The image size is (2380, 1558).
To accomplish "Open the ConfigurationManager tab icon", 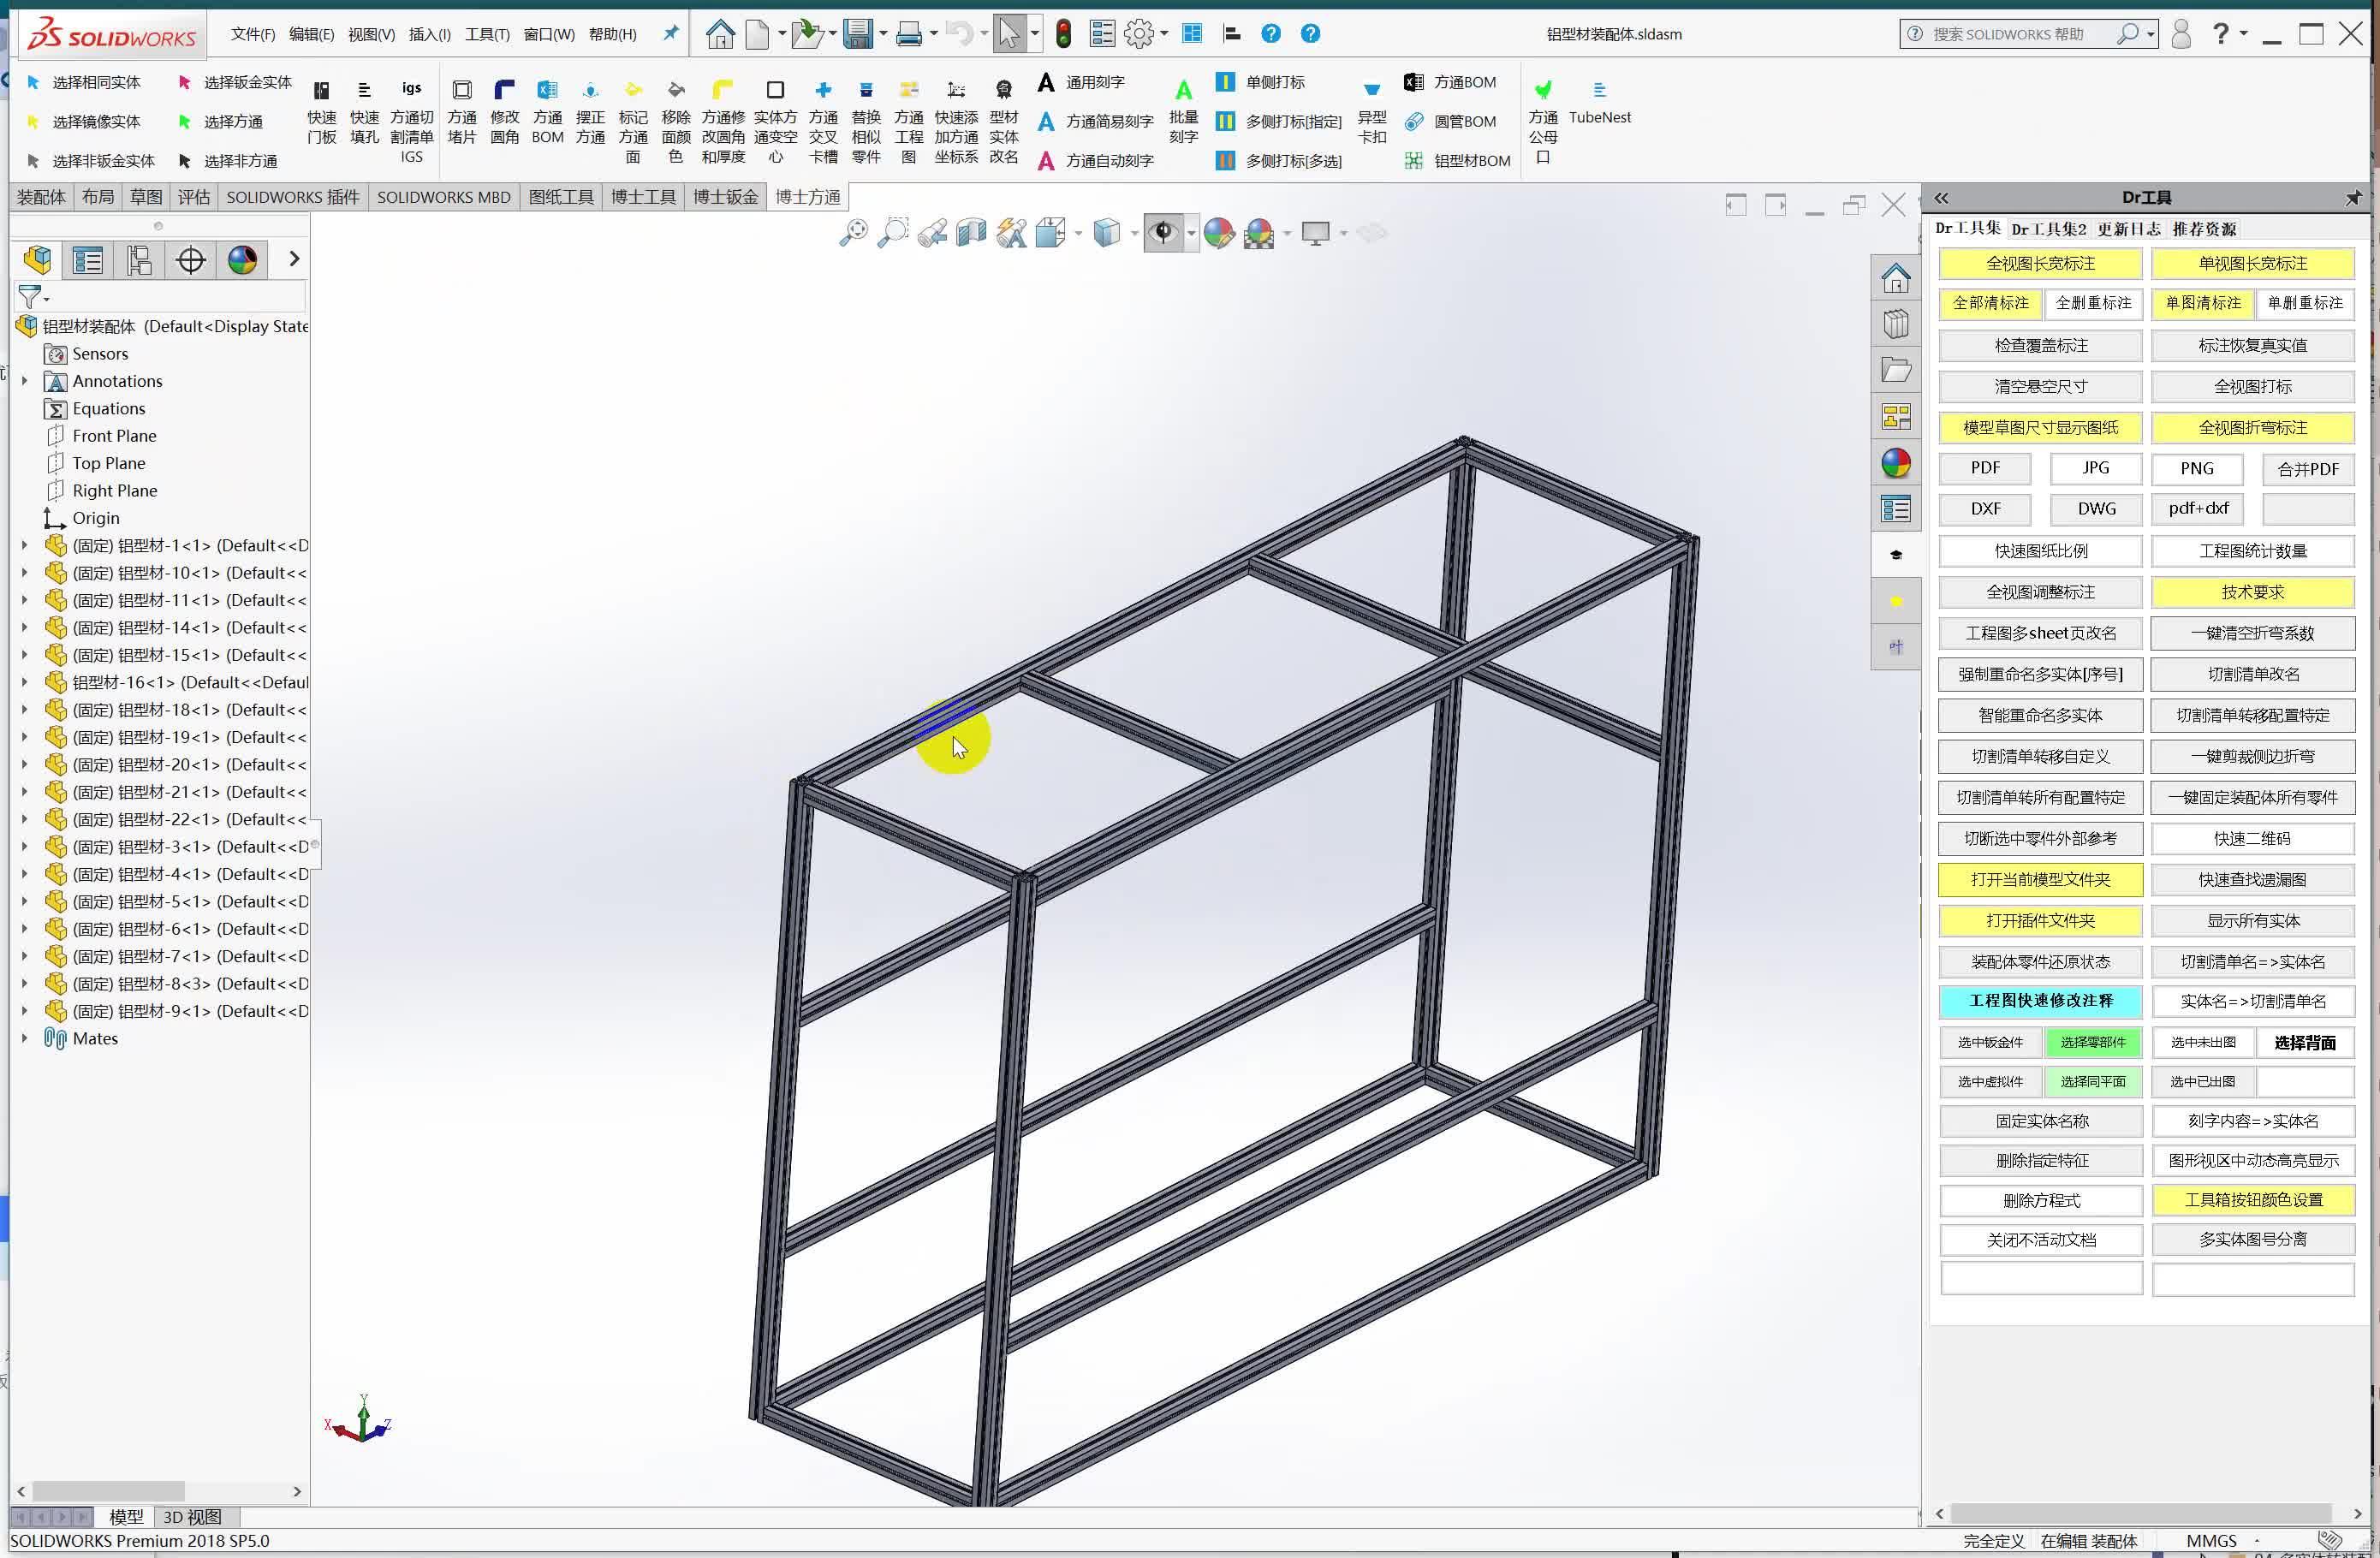I will [x=139, y=260].
